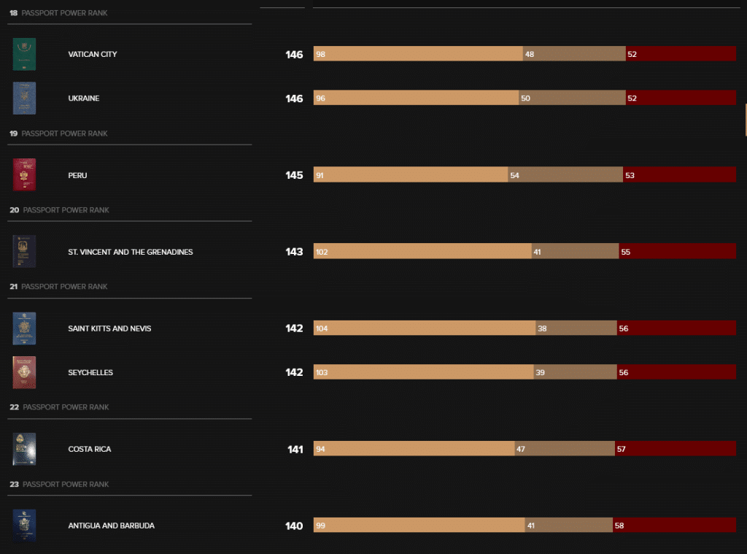Click Ukraine's visa-on-arrival segment showing 50
The image size is (747, 554).
pos(572,98)
